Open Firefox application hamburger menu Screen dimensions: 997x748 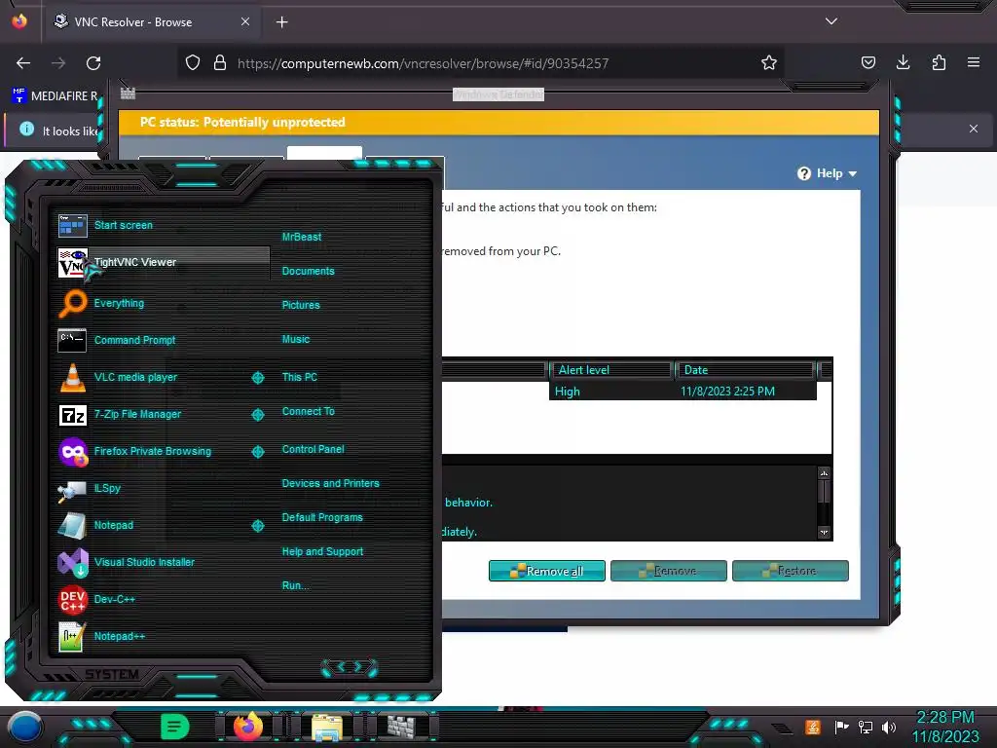[x=974, y=62]
